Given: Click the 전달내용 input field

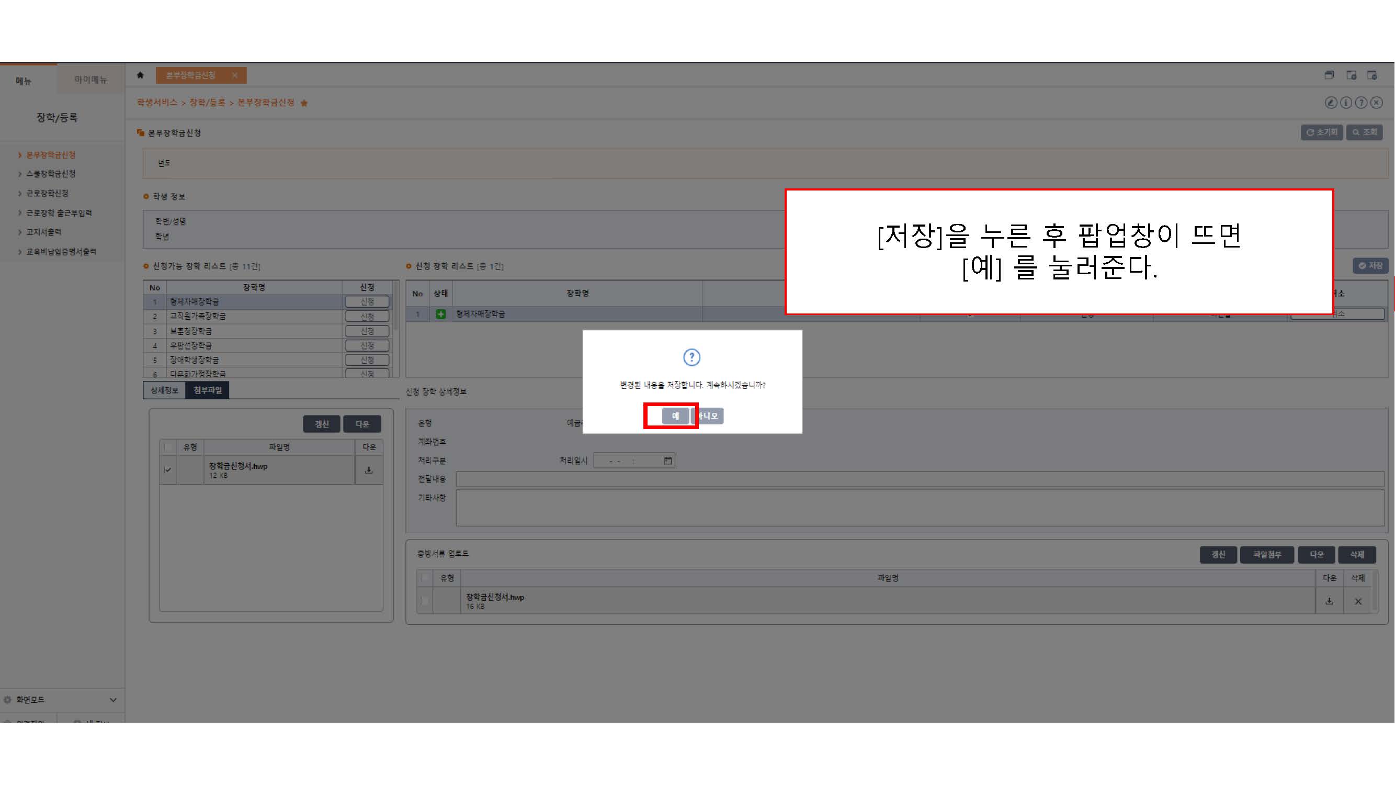Looking at the screenshot, I should click(x=920, y=479).
